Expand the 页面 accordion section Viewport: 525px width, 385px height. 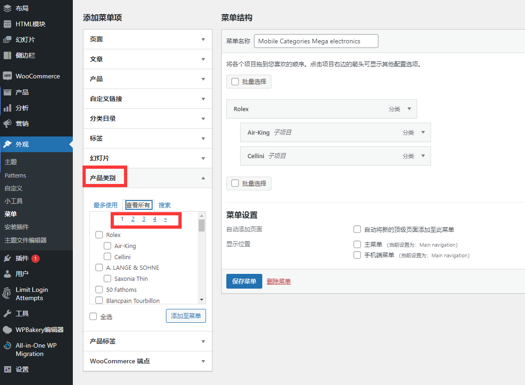click(x=147, y=39)
